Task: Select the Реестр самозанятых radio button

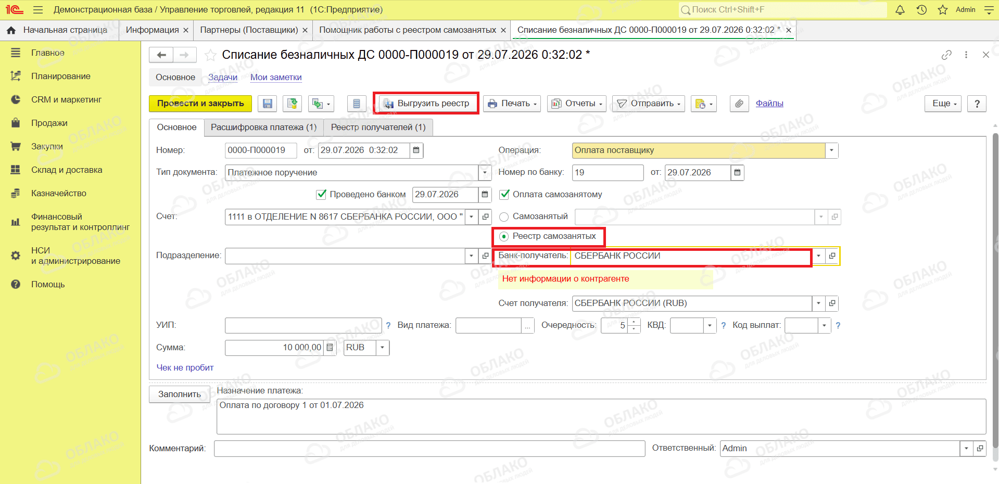Action: [x=504, y=237]
